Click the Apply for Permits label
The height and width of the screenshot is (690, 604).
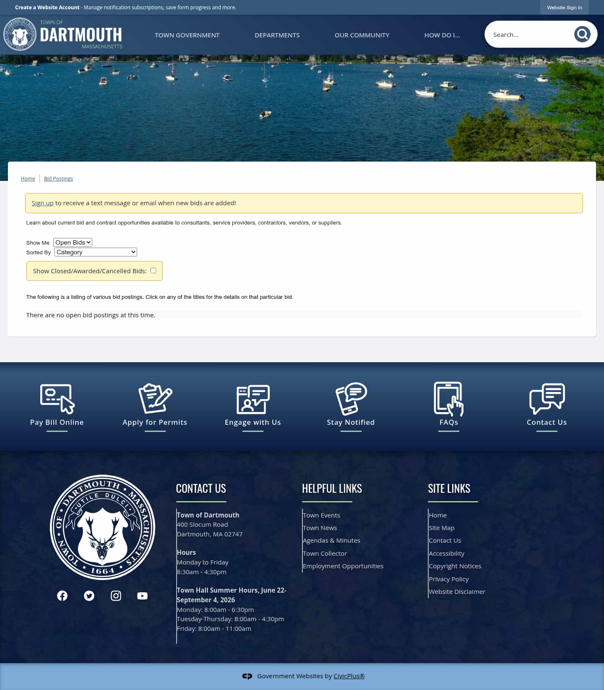tap(155, 422)
